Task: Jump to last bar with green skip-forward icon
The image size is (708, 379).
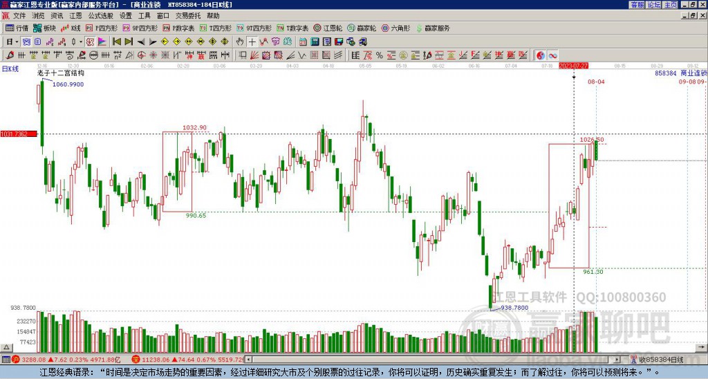Action: pyautogui.click(x=129, y=41)
